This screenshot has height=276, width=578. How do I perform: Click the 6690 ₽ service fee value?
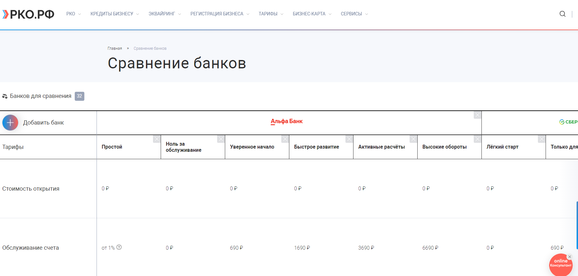point(430,248)
